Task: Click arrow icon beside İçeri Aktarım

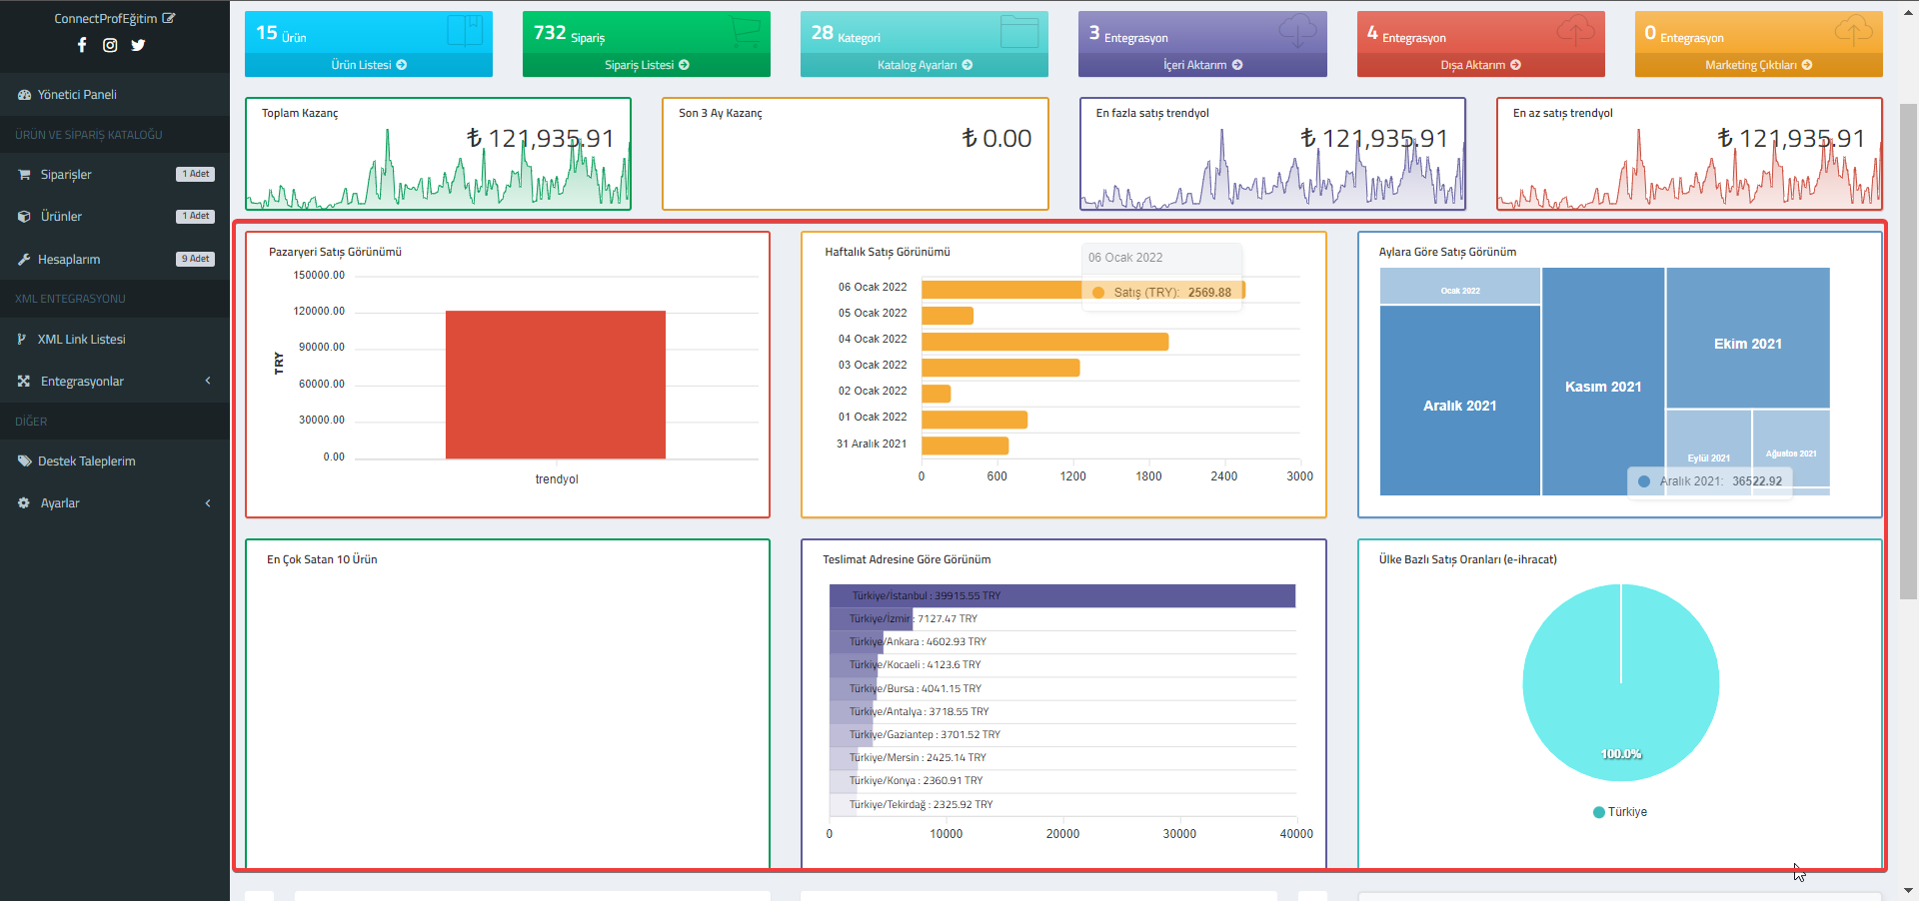Action: [1237, 65]
